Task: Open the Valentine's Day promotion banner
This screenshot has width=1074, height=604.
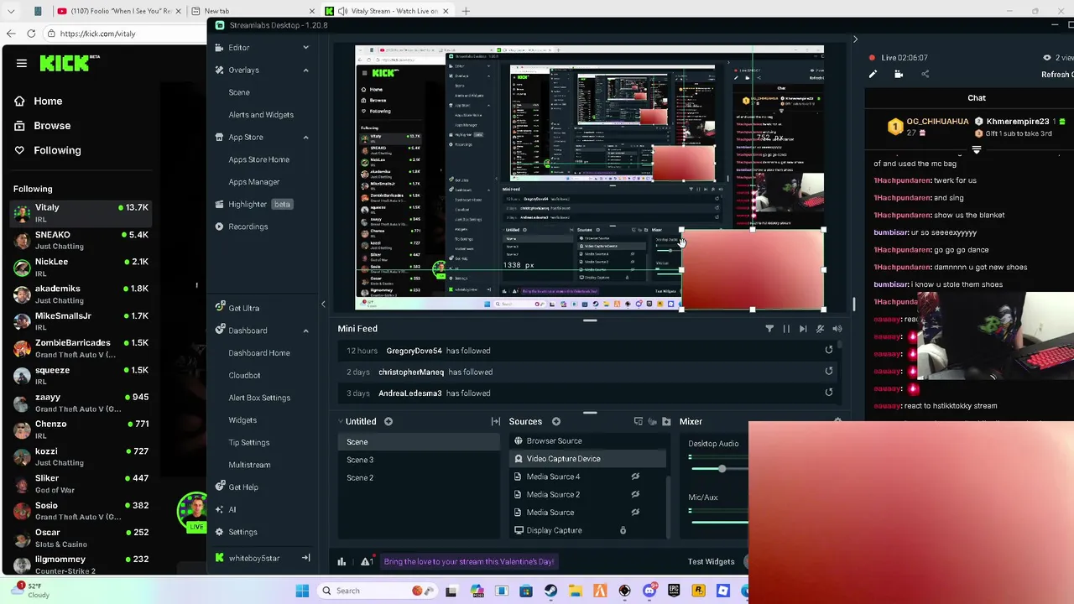Action: point(469,561)
